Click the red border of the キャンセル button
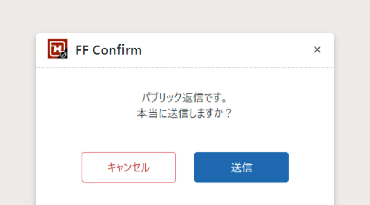Viewport: 370px width, 205px height. point(82,167)
